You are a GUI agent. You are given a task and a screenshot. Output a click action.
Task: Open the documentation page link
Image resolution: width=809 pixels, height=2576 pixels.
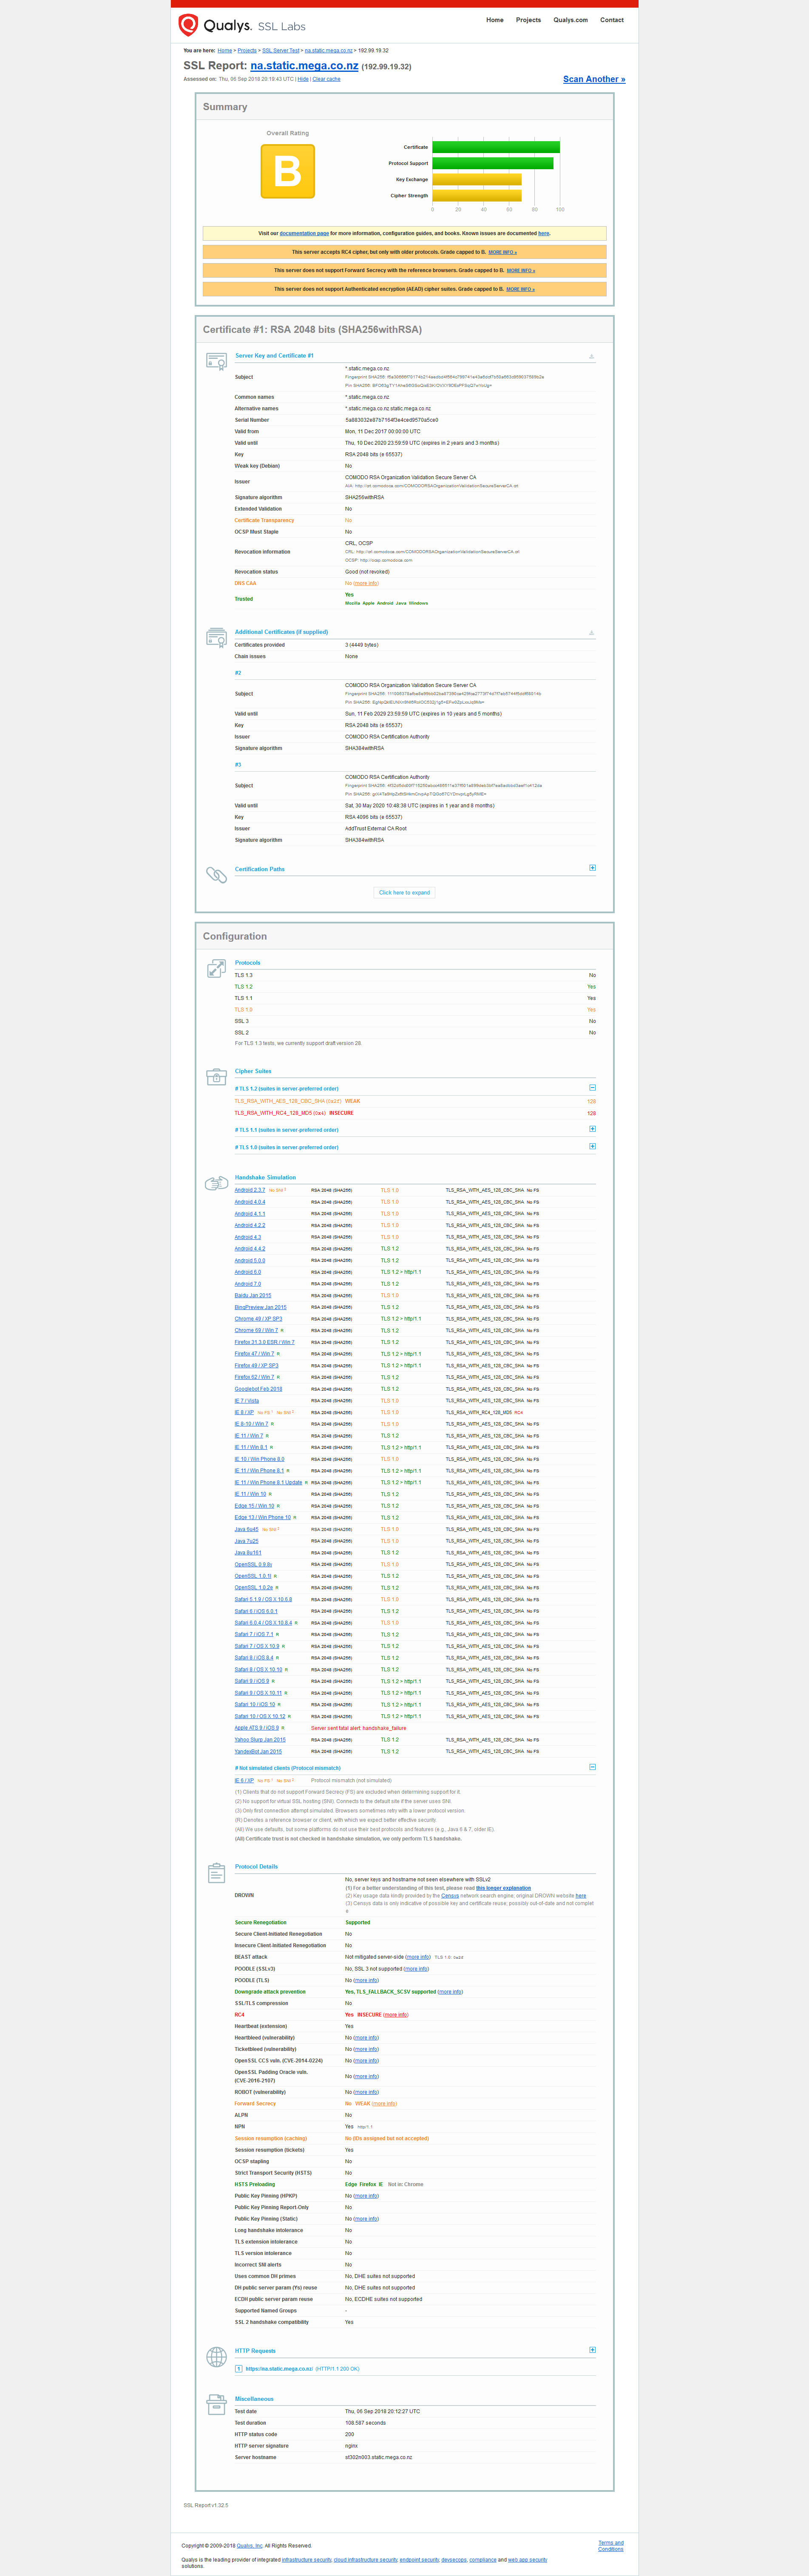304,233
